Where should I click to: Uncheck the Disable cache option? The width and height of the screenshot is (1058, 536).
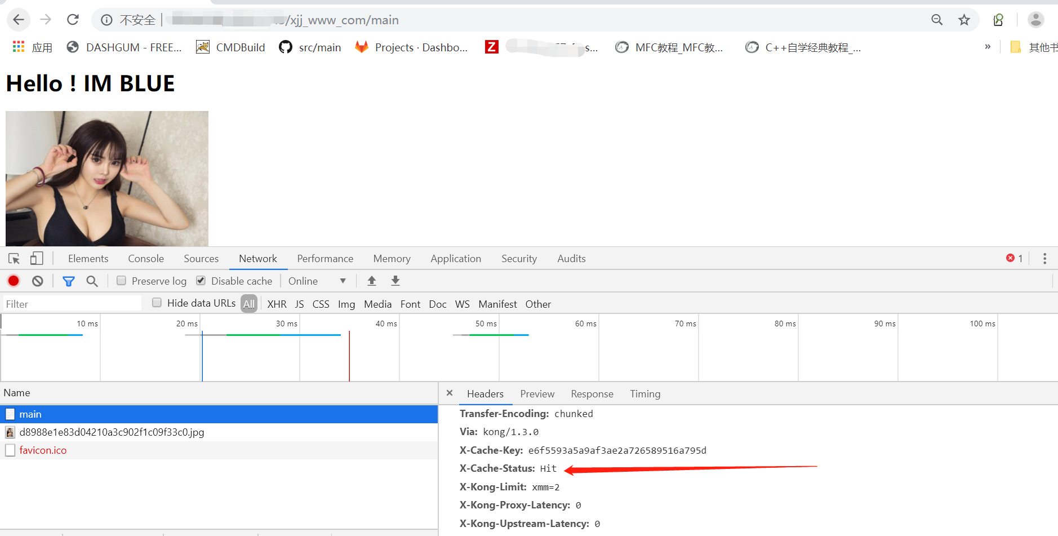[201, 280]
